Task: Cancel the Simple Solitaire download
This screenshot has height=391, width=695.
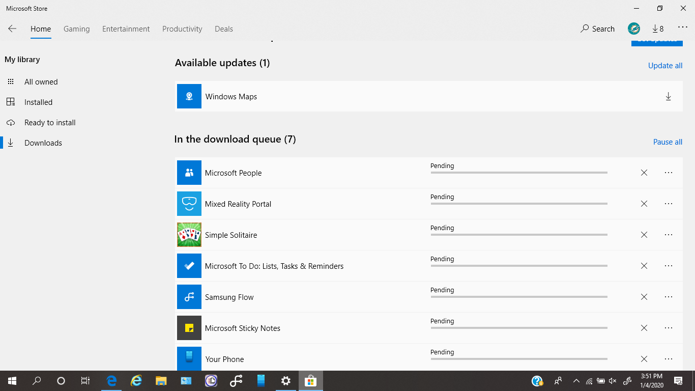Action: click(x=644, y=235)
